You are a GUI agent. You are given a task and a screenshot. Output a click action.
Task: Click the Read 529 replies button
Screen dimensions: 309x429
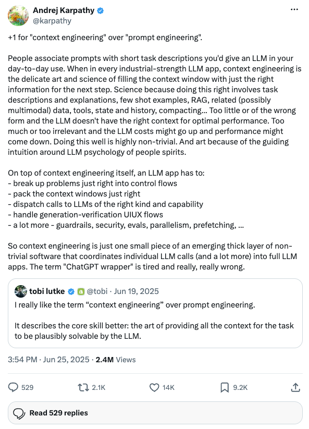pyautogui.click(x=155, y=413)
